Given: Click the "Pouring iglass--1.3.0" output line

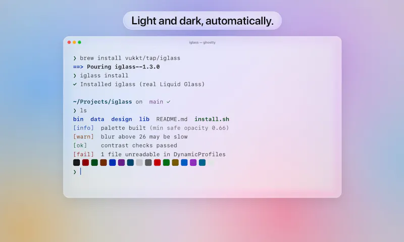Looking at the screenshot, I should click(x=123, y=67).
